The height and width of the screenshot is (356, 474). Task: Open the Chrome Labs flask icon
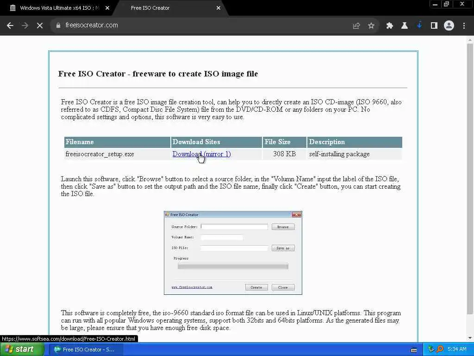pos(405,26)
